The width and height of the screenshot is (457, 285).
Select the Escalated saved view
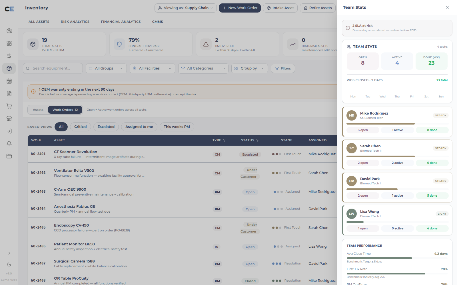(106, 127)
